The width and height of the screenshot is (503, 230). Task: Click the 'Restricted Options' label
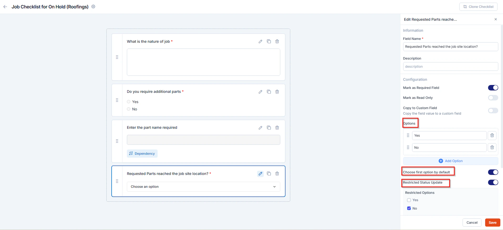420,193
